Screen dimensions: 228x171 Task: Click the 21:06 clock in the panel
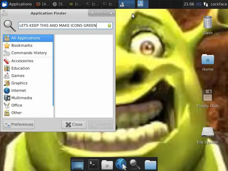click(x=189, y=4)
